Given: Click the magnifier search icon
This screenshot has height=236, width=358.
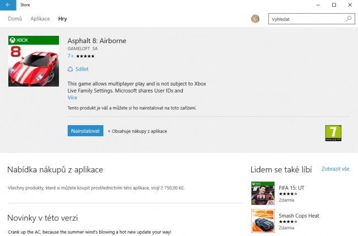Looking at the screenshot, I should tap(349, 19).
